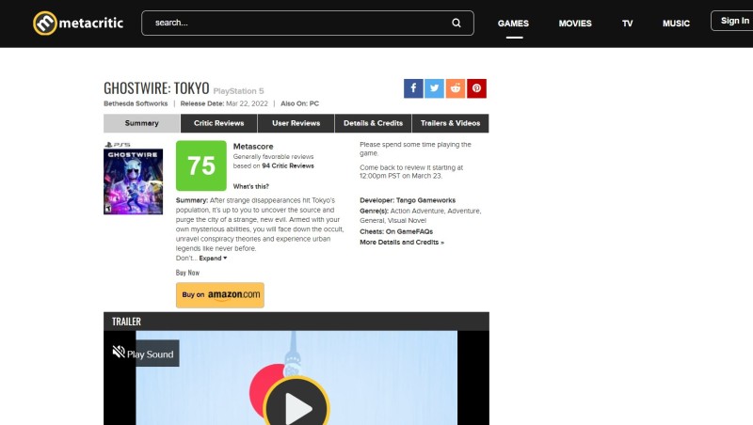Click the PlayStation 5 platform label
The height and width of the screenshot is (425, 753).
click(x=238, y=91)
